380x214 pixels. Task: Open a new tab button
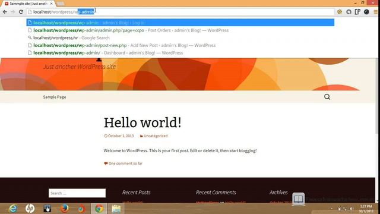[61, 4]
